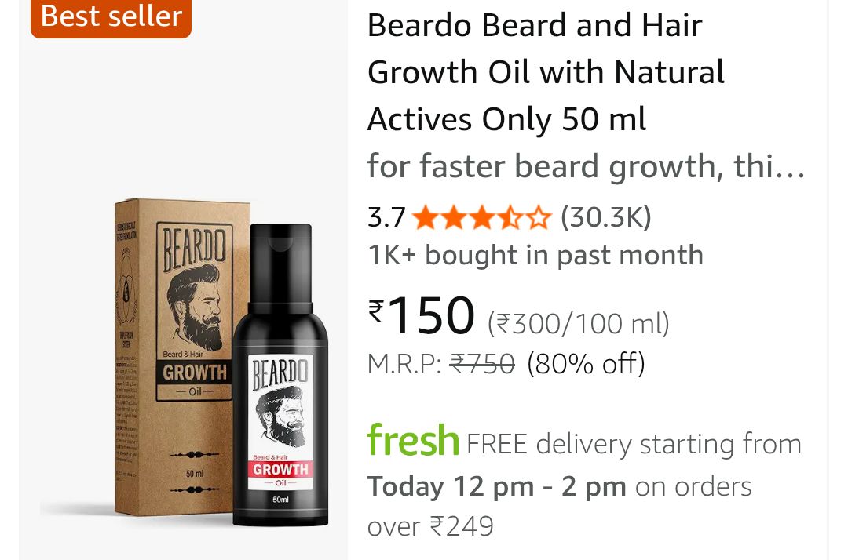Screen dimensions: 848x560
Task: Expand the truncated 'for faster beard growth' description
Action: pyautogui.click(x=586, y=166)
